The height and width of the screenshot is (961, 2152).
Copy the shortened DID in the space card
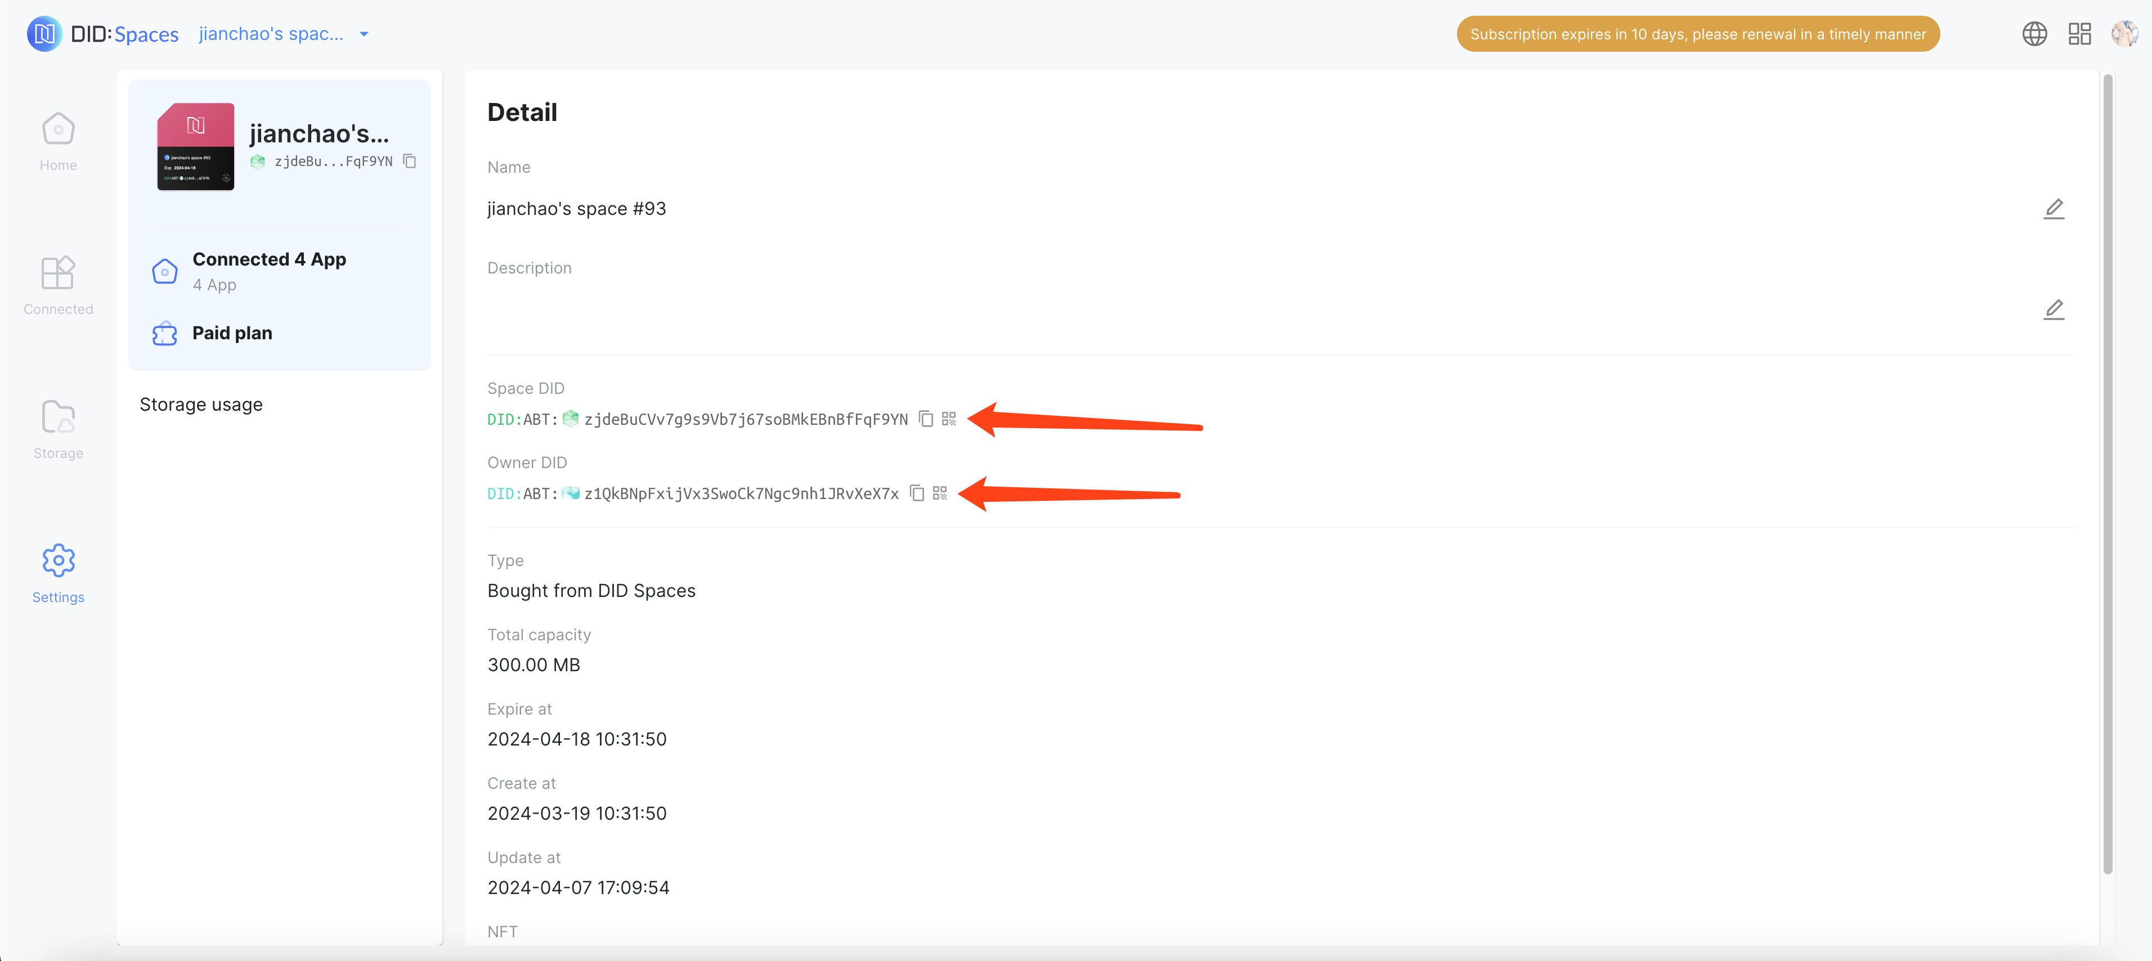click(x=409, y=161)
